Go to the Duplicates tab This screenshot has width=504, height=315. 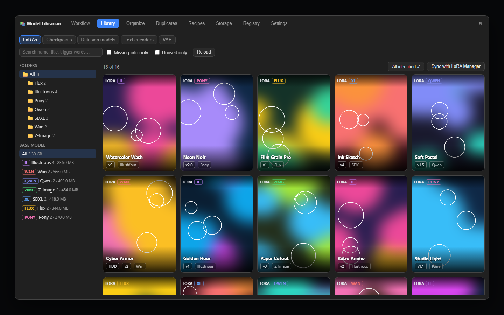(x=166, y=23)
